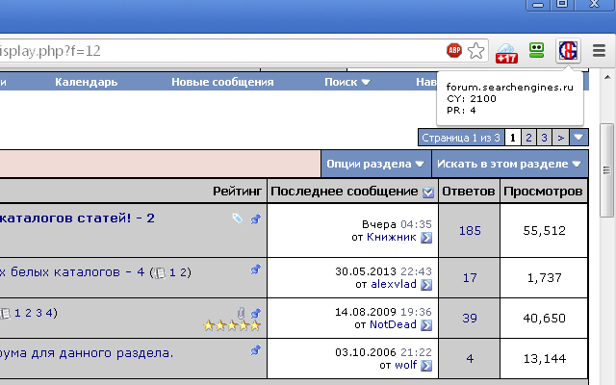Bookmark this page with the star icon

(476, 51)
